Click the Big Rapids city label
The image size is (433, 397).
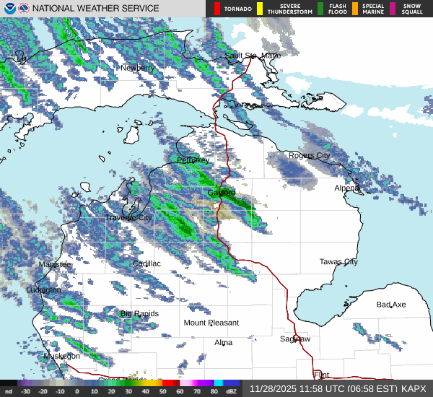point(139,313)
